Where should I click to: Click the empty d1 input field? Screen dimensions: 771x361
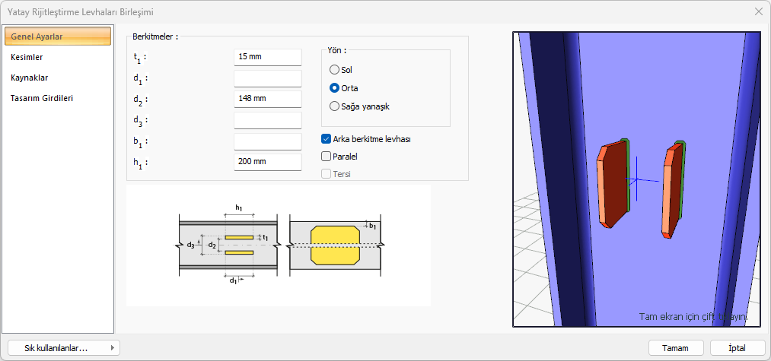coord(267,78)
